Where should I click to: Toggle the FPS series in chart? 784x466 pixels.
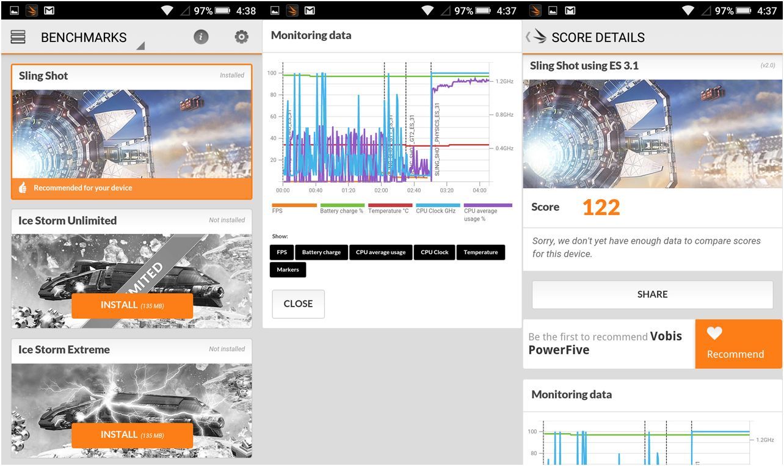tap(281, 252)
